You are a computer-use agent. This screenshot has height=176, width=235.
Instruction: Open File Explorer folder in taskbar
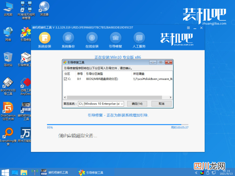tap(24, 172)
